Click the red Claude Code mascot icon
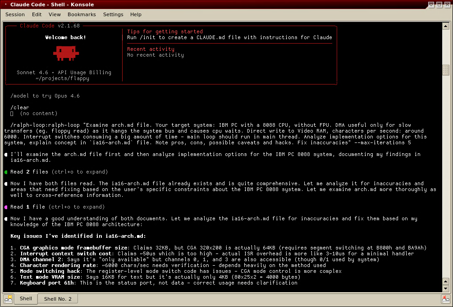 66,53
